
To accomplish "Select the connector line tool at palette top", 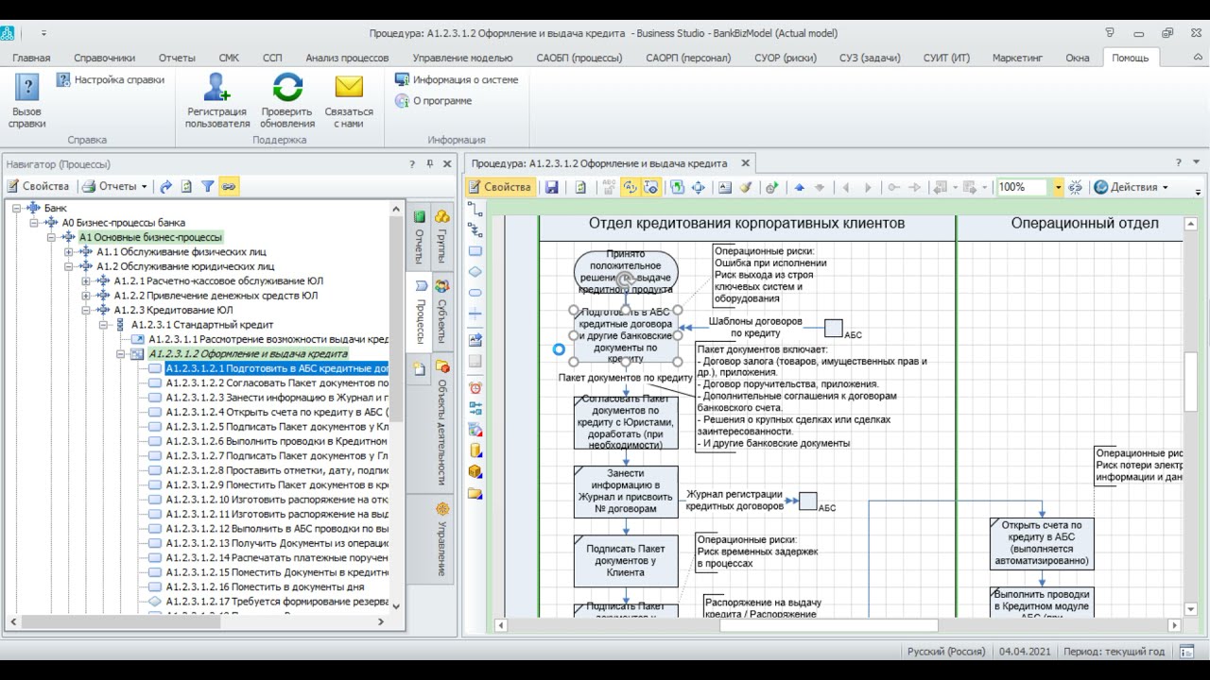I will pos(475,210).
